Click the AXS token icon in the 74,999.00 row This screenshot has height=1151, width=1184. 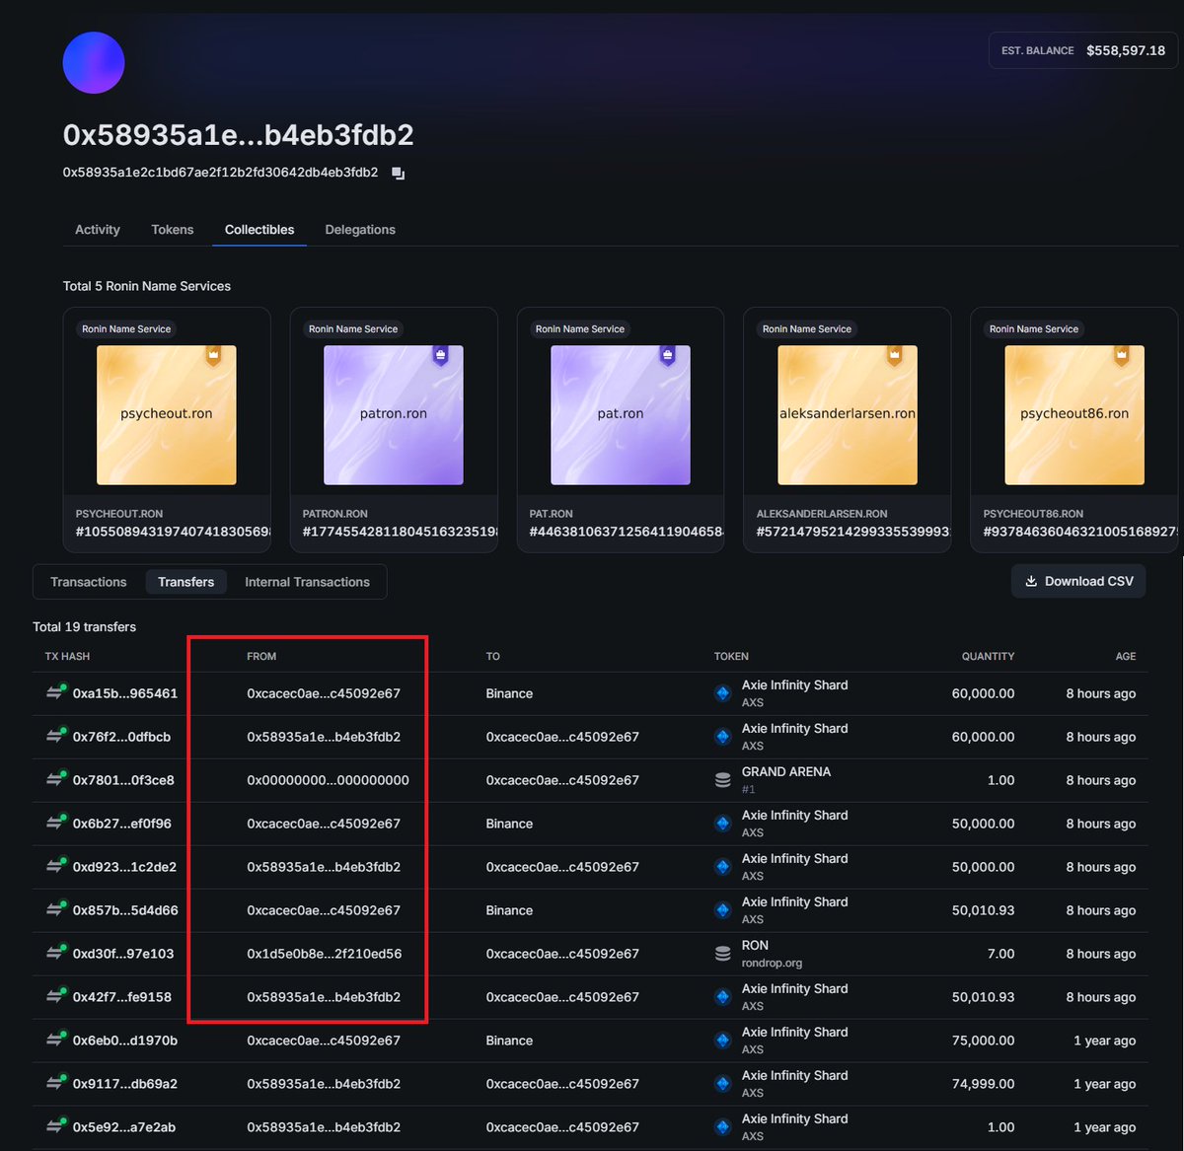[722, 1084]
